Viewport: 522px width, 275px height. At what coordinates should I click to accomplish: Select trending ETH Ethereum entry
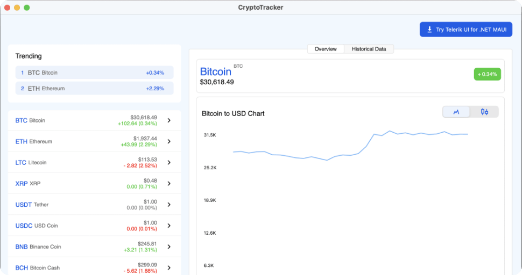coord(94,88)
